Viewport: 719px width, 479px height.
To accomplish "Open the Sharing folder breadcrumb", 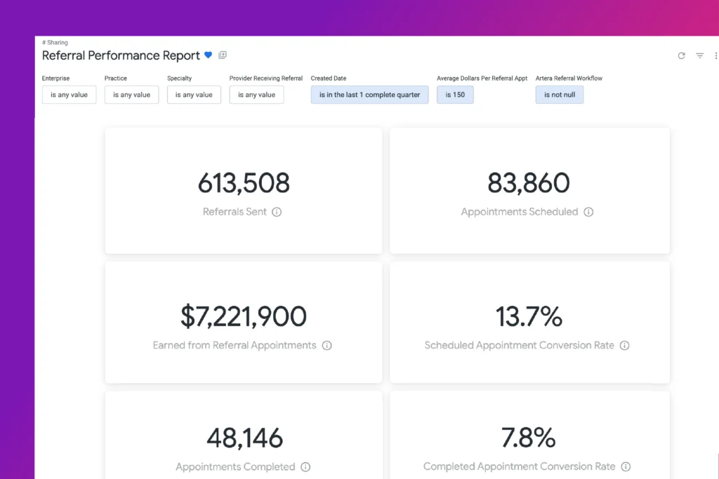I will (55, 43).
